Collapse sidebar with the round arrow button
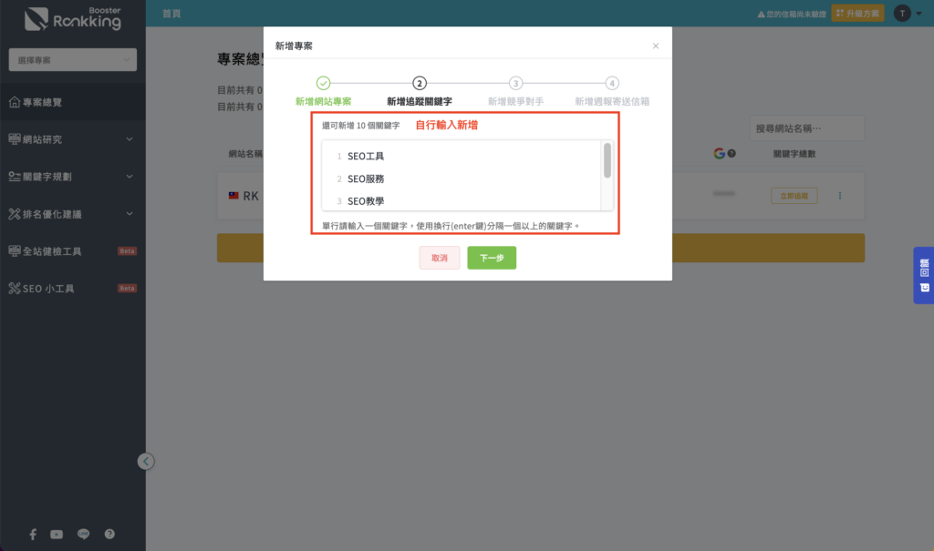 [x=146, y=461]
